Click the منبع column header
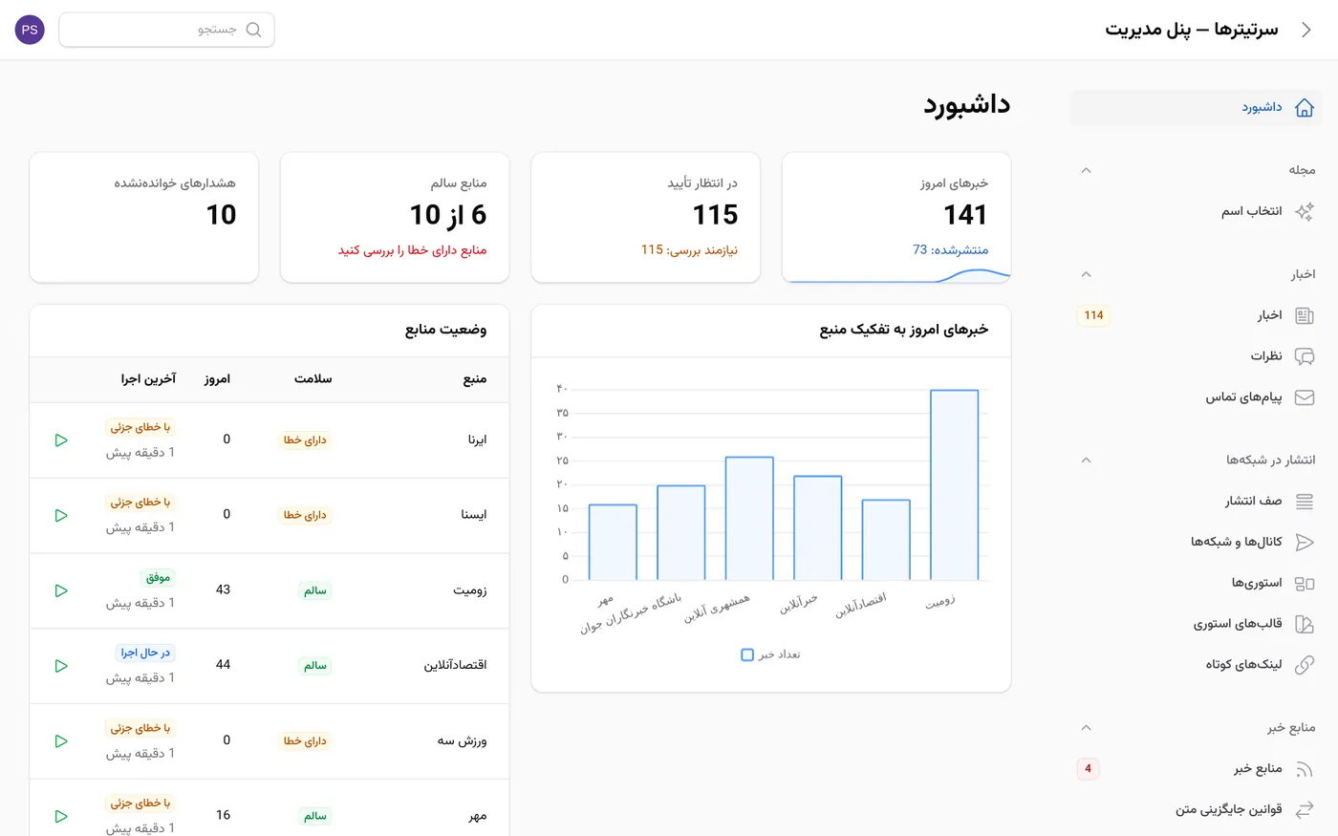Viewport: 1338px width, 836px height. coord(475,379)
